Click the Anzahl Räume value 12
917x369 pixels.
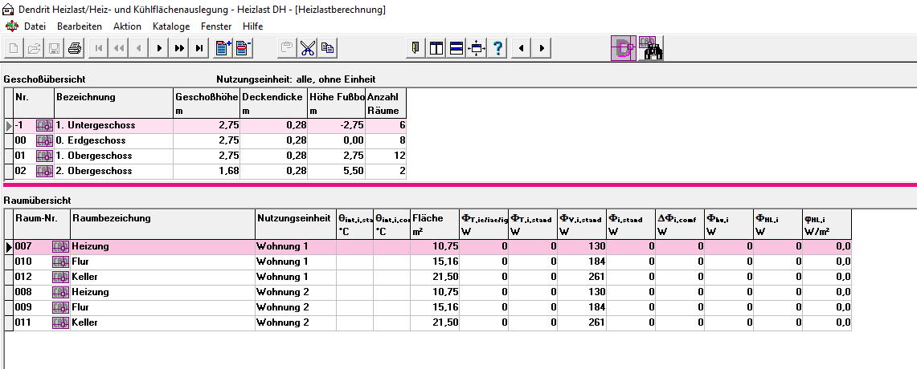(386, 156)
